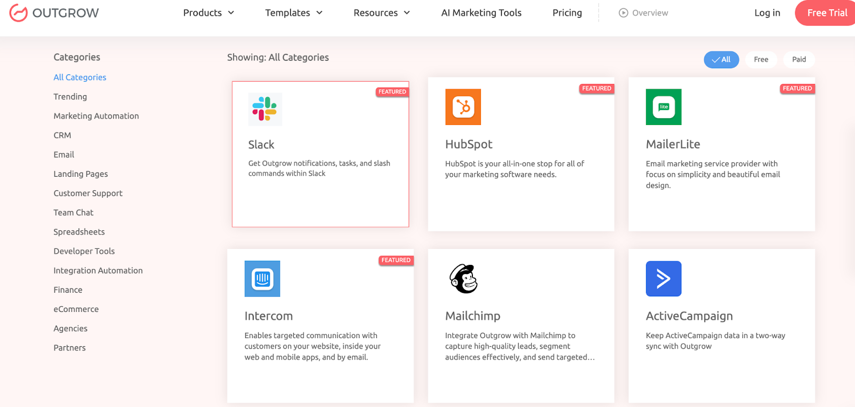Select the ActiveCampaign logo icon
This screenshot has width=855, height=407.
coord(663,279)
